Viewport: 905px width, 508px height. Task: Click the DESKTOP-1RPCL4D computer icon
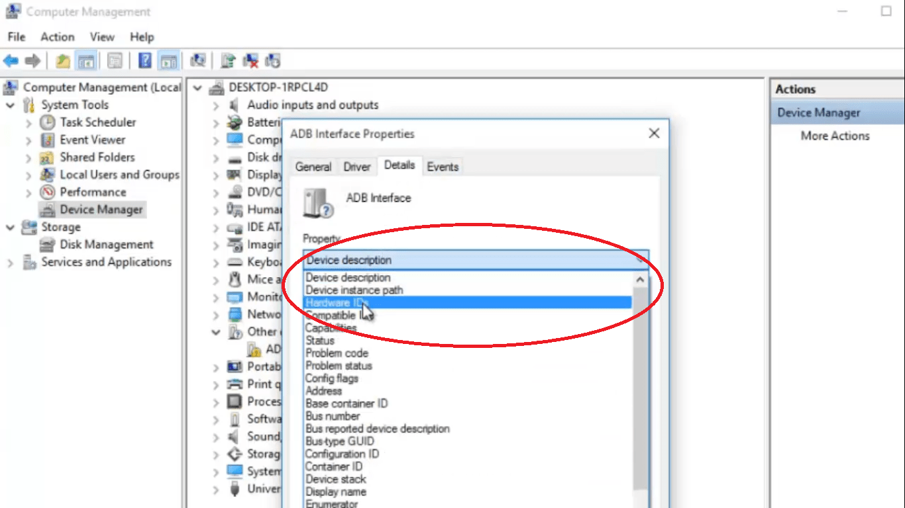[x=217, y=87]
